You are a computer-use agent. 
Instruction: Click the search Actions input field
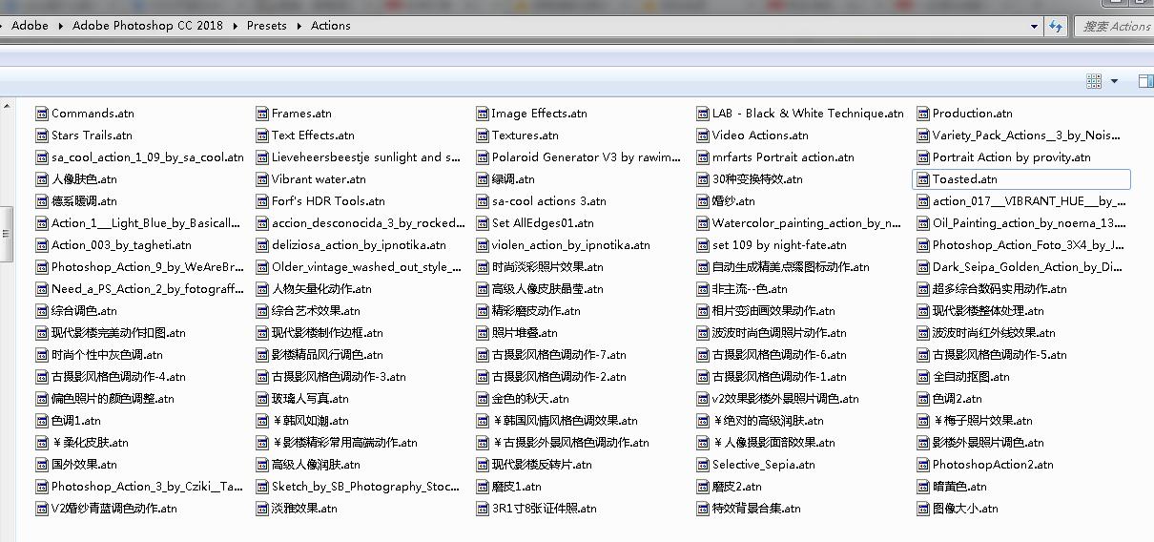(1116, 27)
